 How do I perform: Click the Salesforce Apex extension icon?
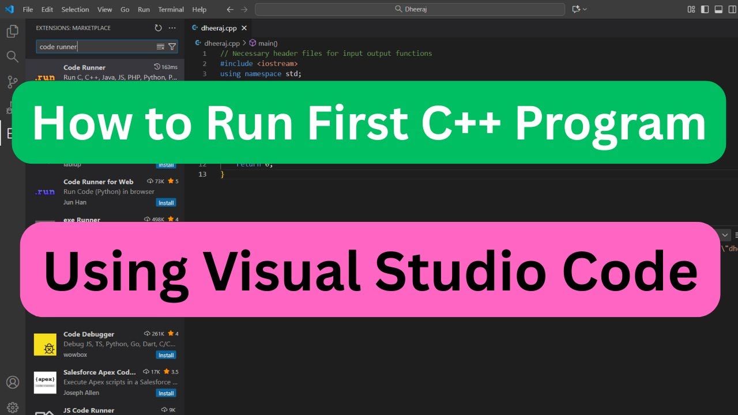(x=45, y=383)
